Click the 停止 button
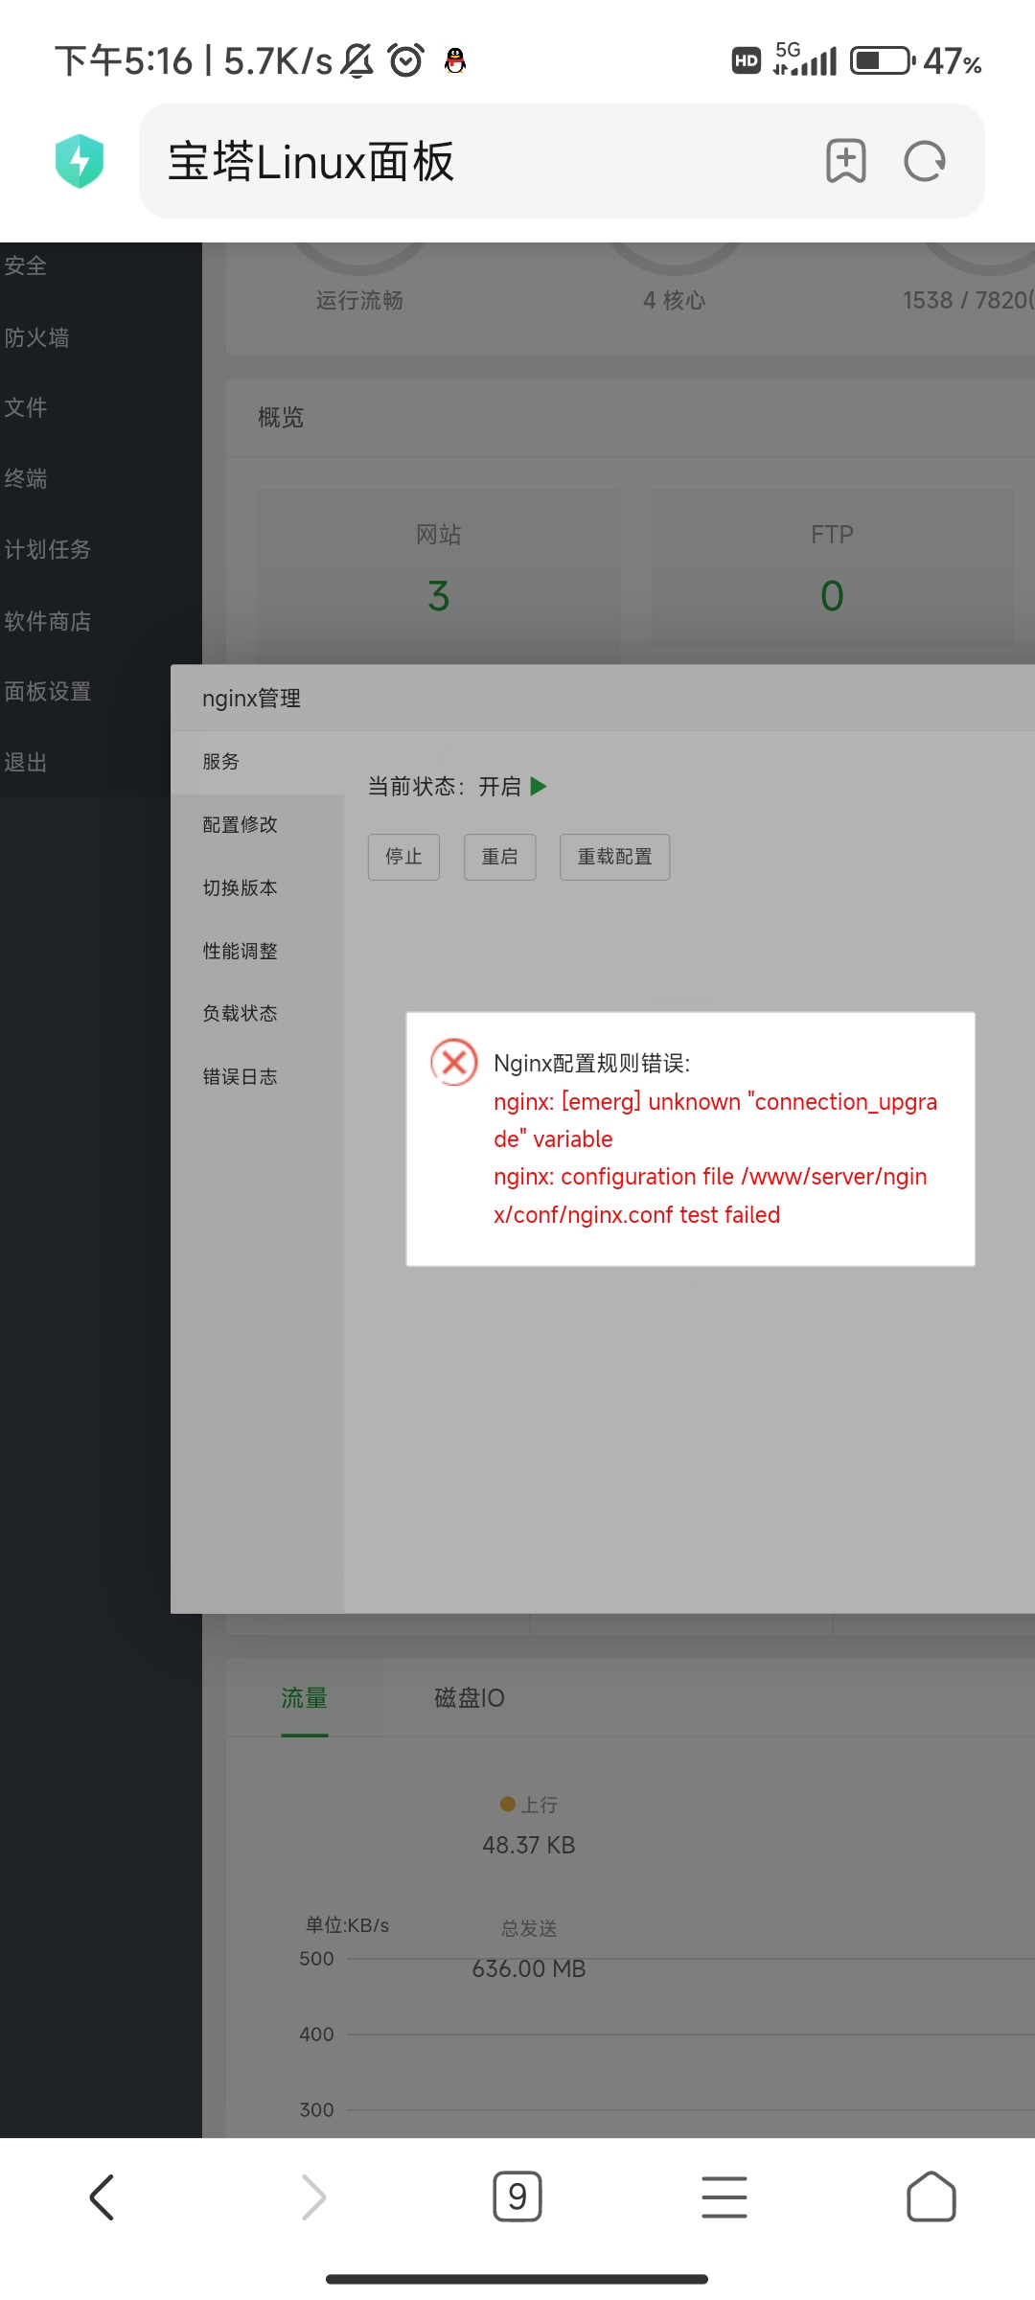Image resolution: width=1035 pixels, height=2300 pixels. pyautogui.click(x=403, y=857)
